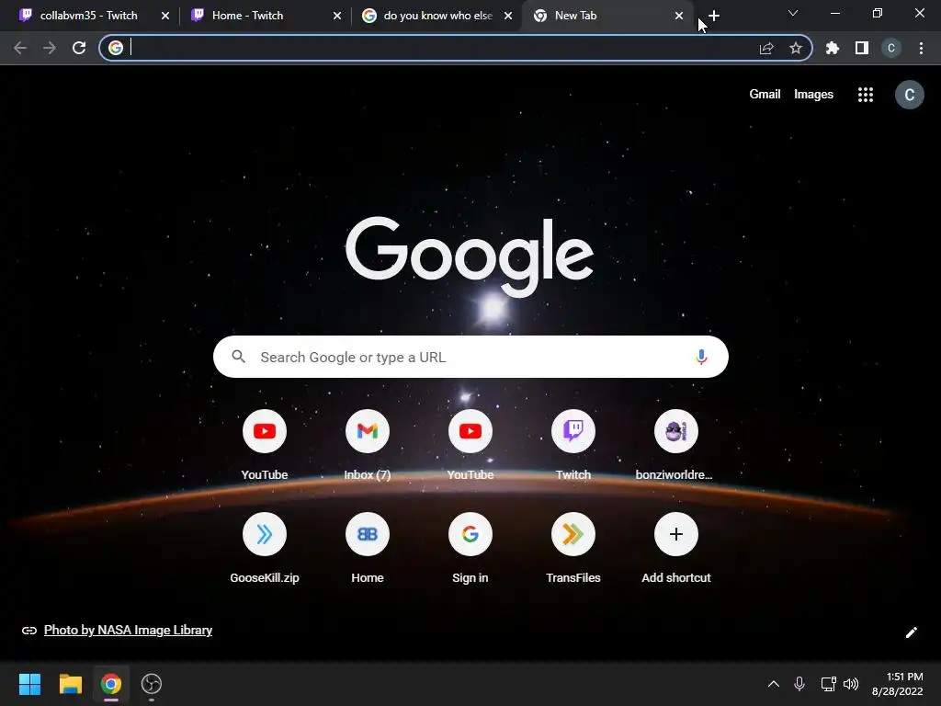
Task: Click the Google logo
Action: (470, 256)
